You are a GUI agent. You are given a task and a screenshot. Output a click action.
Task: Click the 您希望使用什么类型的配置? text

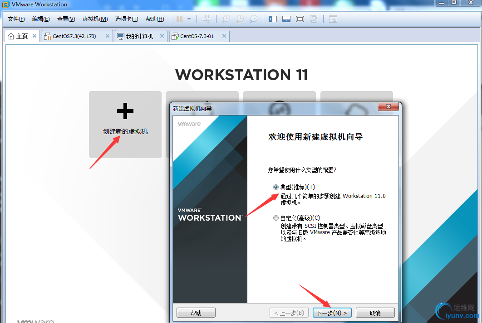(x=302, y=170)
